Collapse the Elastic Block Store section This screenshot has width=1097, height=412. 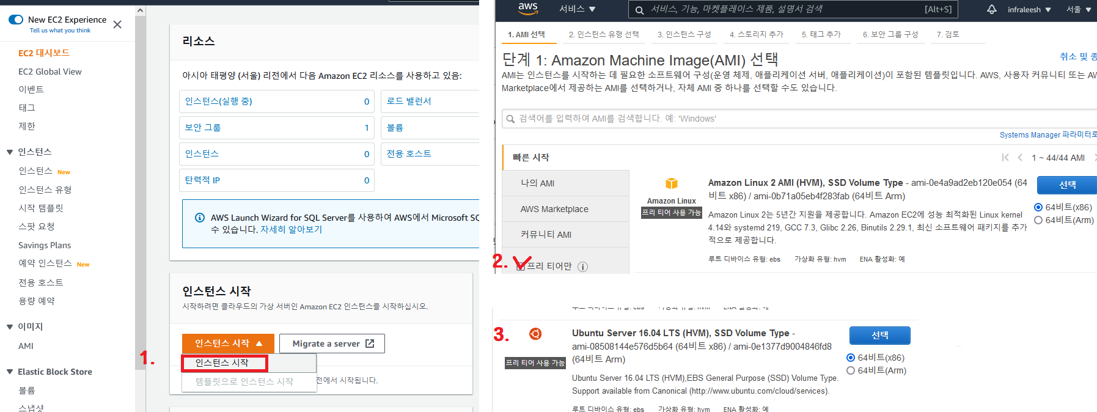(10, 372)
